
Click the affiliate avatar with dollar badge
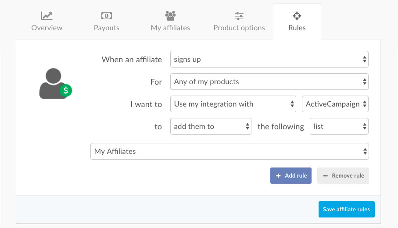coord(56,84)
